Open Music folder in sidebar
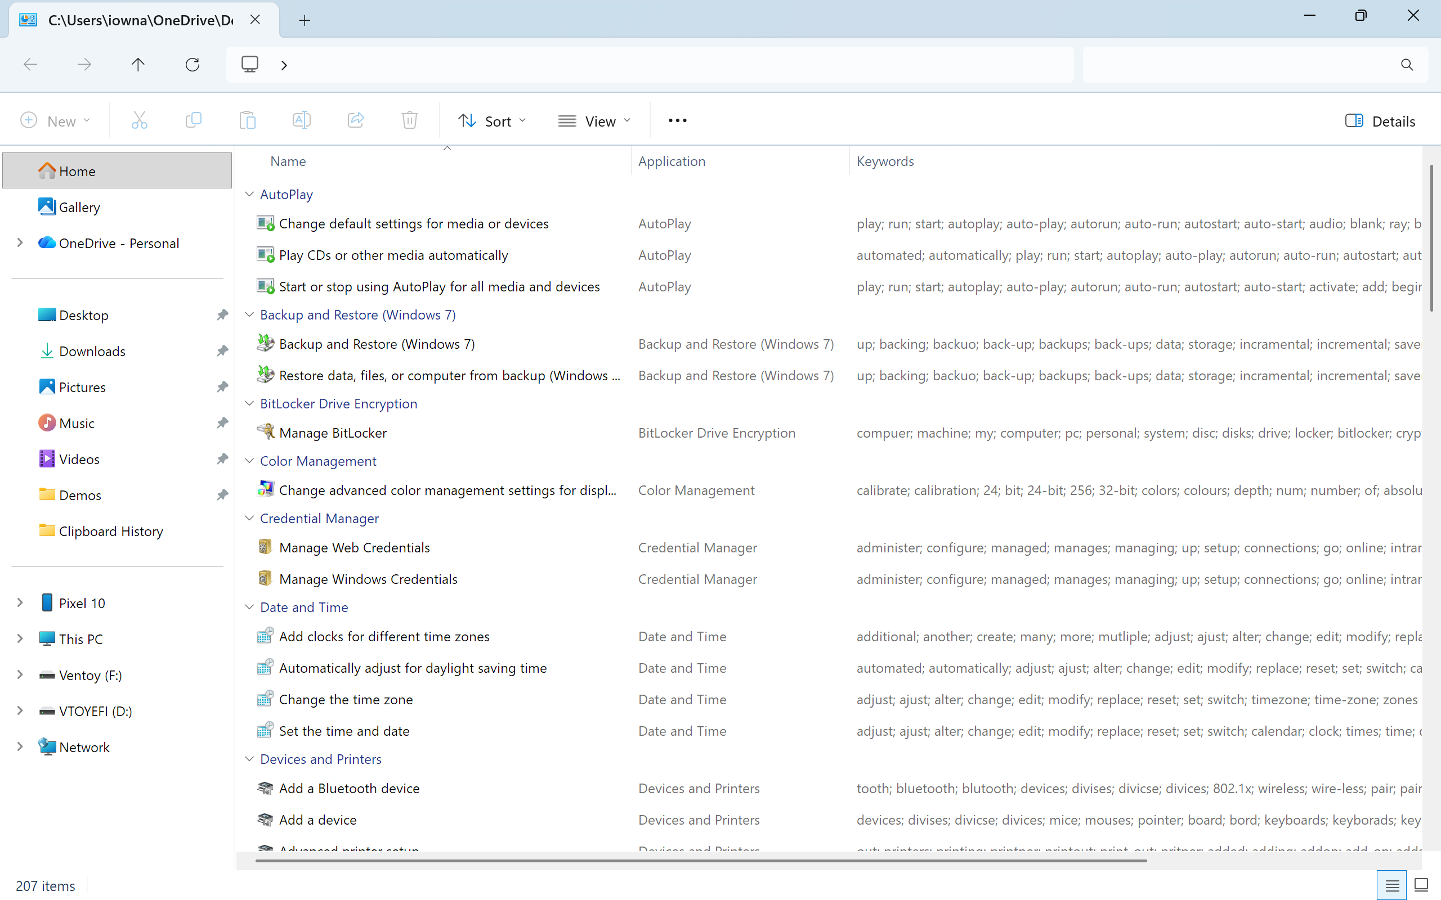The width and height of the screenshot is (1441, 900). 117,422
